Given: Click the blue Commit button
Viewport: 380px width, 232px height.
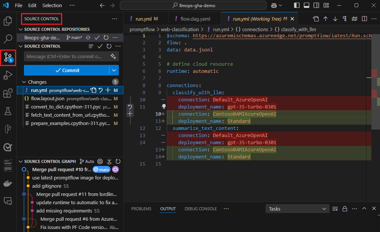Looking at the screenshot, I should tap(67, 70).
